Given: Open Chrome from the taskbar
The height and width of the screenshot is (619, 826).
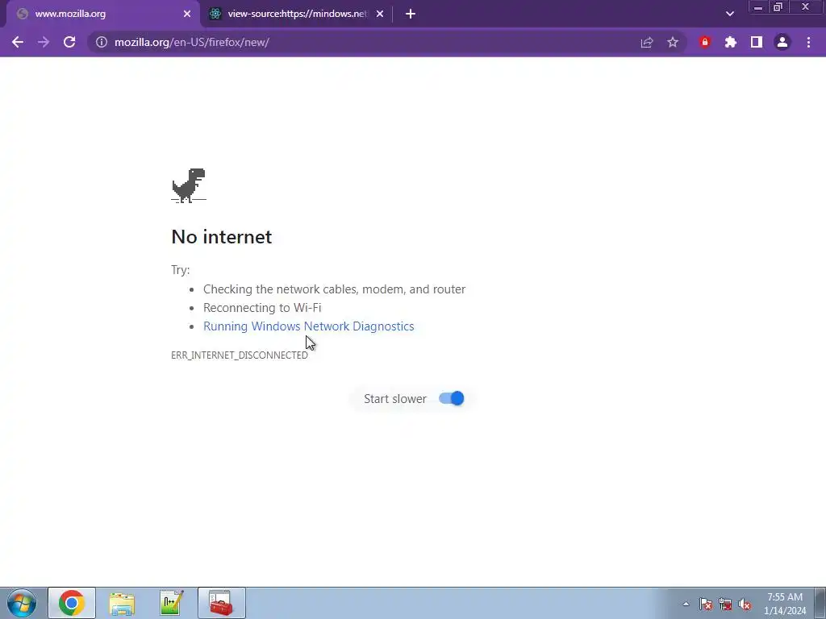Looking at the screenshot, I should 72,603.
